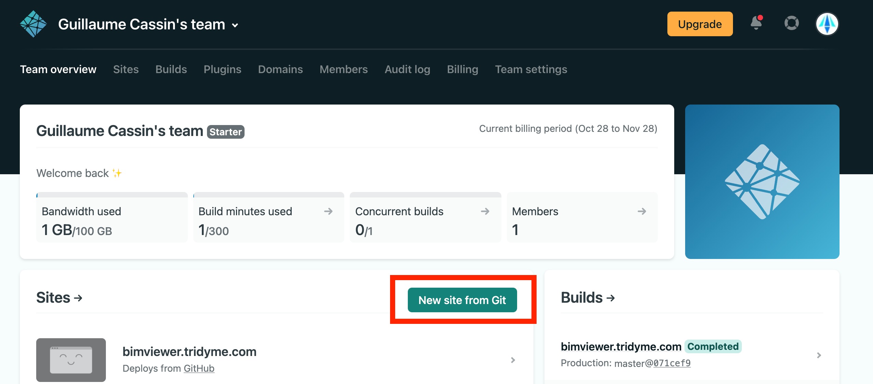Expand the Guillaume Cassin's team switcher

[148, 25]
